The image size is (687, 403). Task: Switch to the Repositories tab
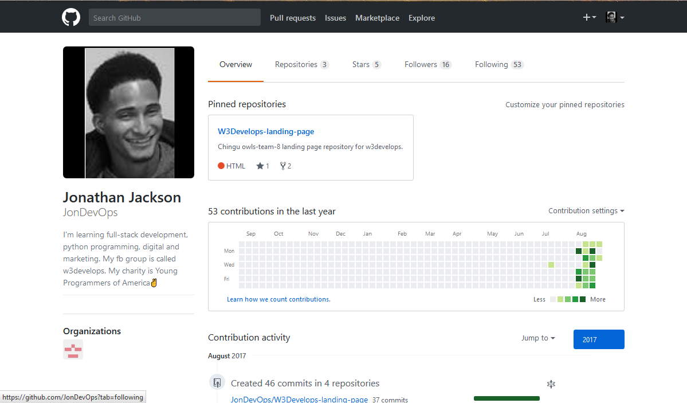pyautogui.click(x=301, y=64)
